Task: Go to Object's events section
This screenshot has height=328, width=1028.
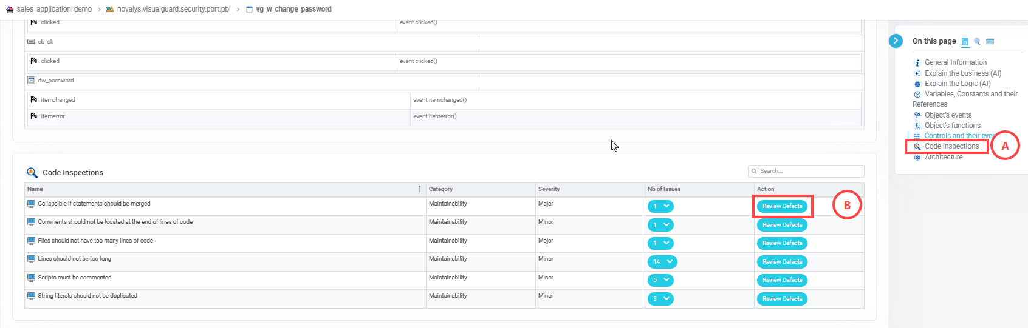Action: coord(948,115)
